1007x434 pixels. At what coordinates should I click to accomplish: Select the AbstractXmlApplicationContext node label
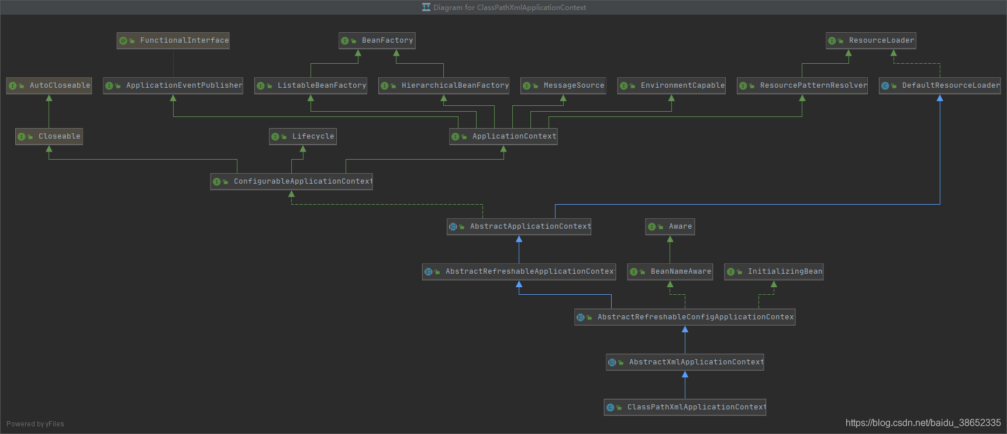tap(696, 362)
